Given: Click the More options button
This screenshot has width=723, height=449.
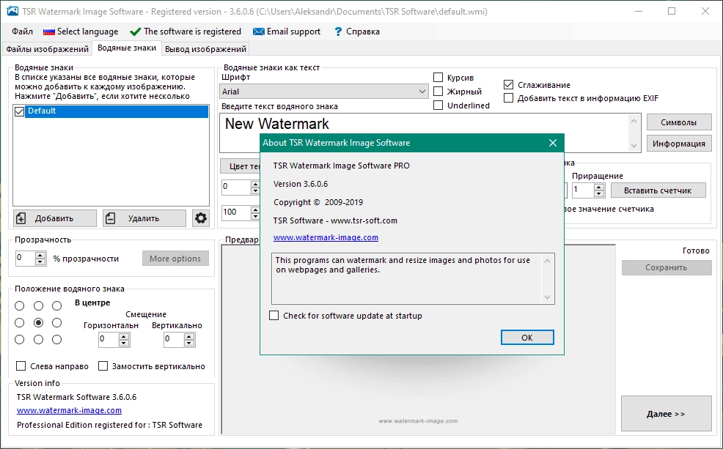Looking at the screenshot, I should (x=175, y=259).
